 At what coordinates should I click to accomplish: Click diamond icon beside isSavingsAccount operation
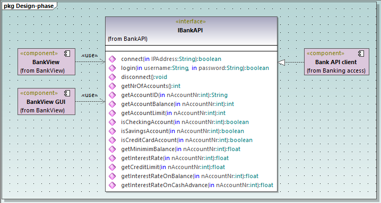tap(112, 131)
